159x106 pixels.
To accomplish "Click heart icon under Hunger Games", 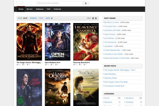I will click(28, 65).
